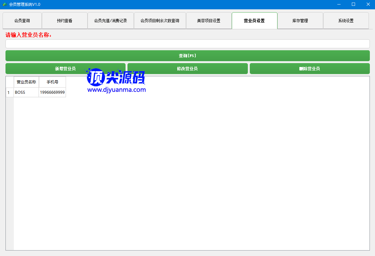Select row 1 by its row header

9,92
